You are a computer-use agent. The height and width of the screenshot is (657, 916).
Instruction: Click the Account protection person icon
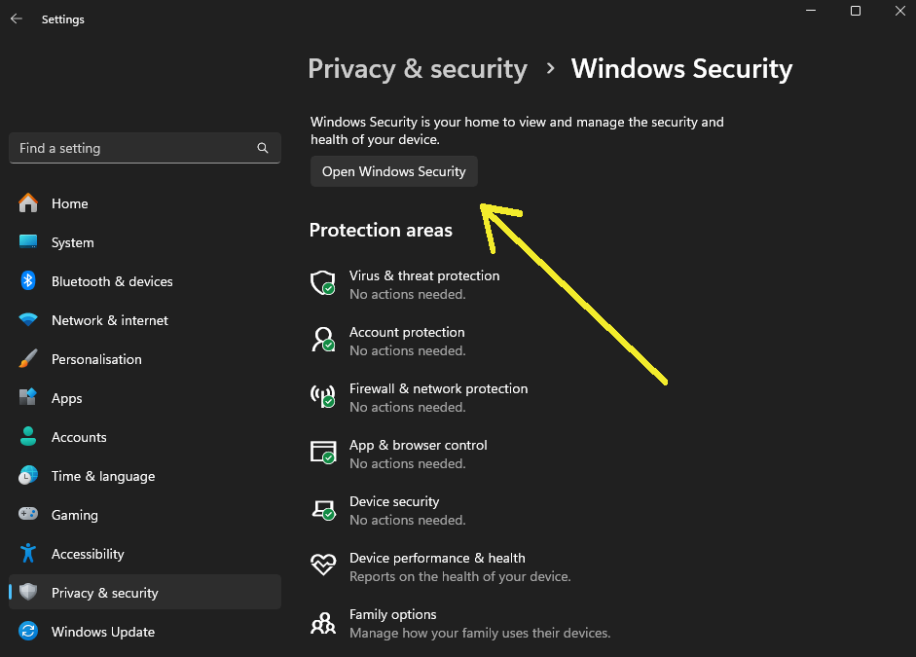click(x=322, y=340)
